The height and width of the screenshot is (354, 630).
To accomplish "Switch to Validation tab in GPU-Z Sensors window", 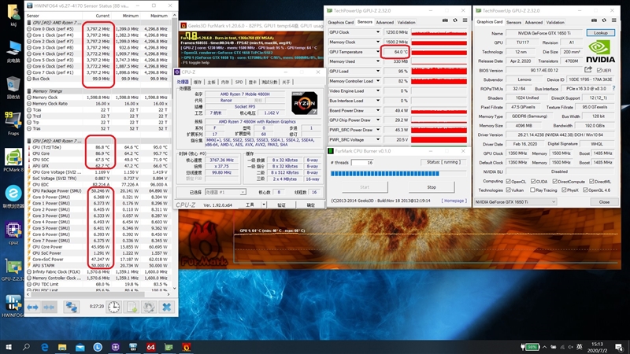I will 406,23.
